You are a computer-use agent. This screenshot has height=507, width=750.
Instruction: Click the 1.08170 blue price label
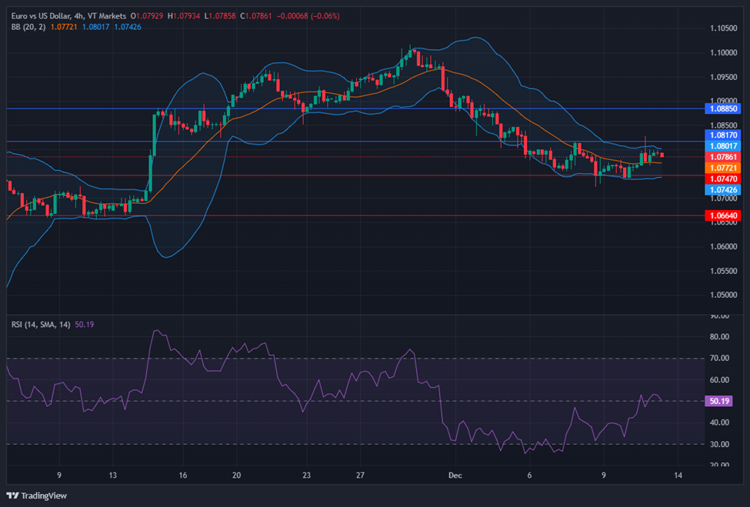(x=723, y=135)
